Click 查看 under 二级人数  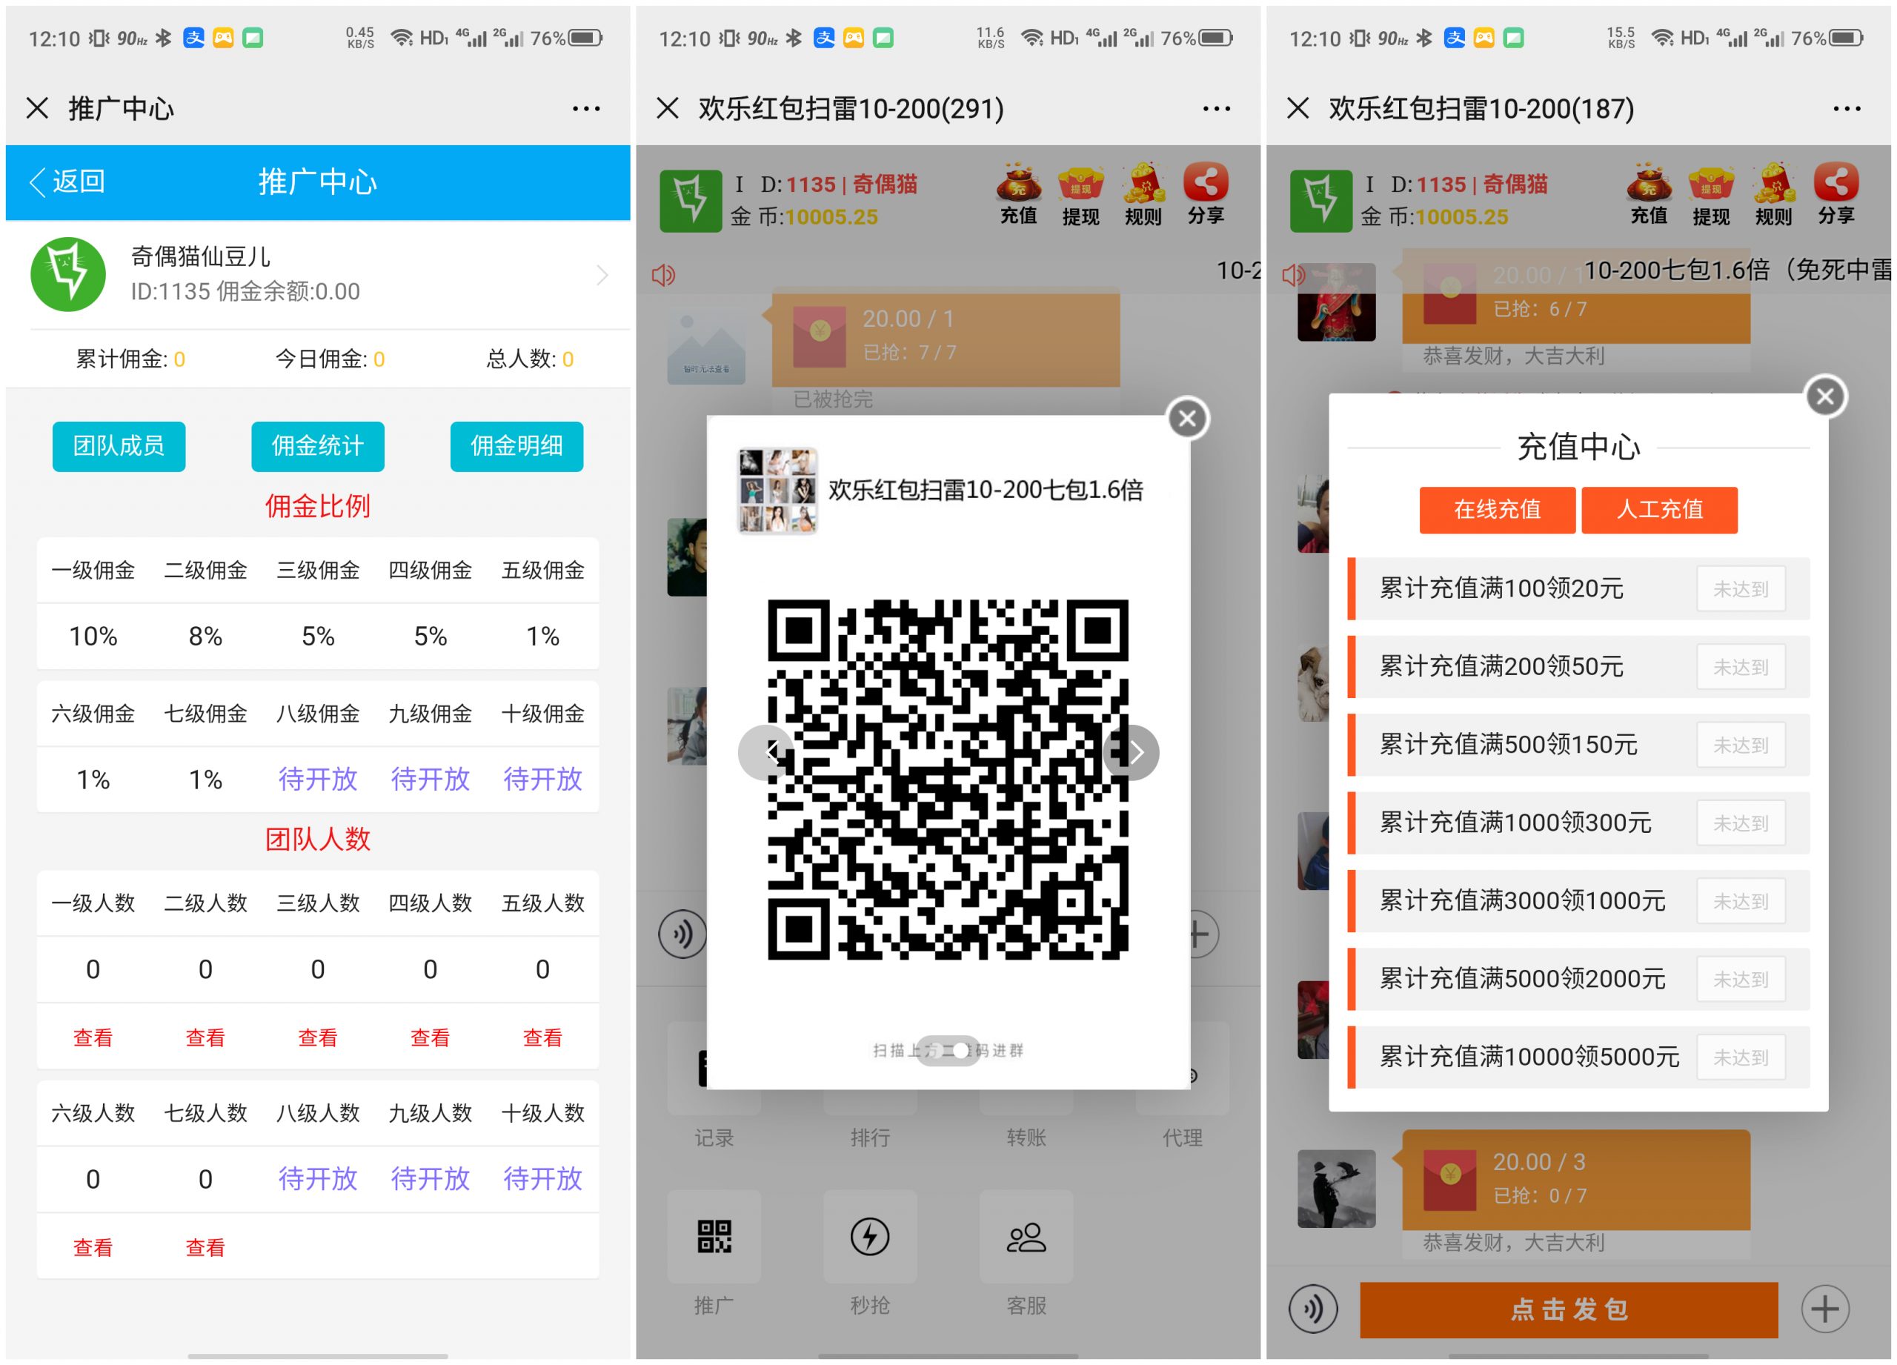pos(205,1038)
